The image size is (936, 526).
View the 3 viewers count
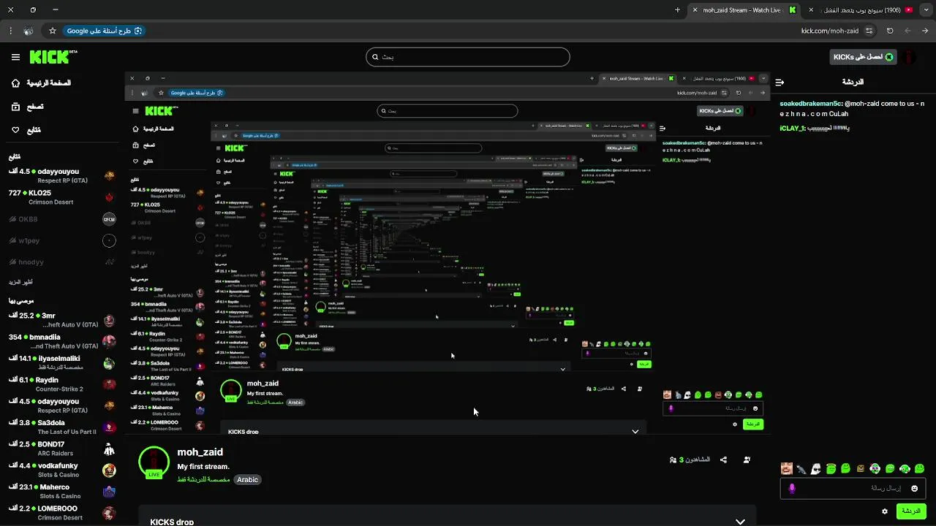pos(690,460)
